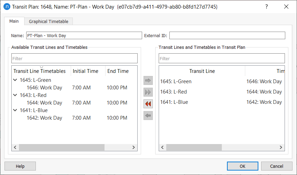Click the red remove all double left arrow
Viewport: 297px width, 175px height.
(148, 104)
